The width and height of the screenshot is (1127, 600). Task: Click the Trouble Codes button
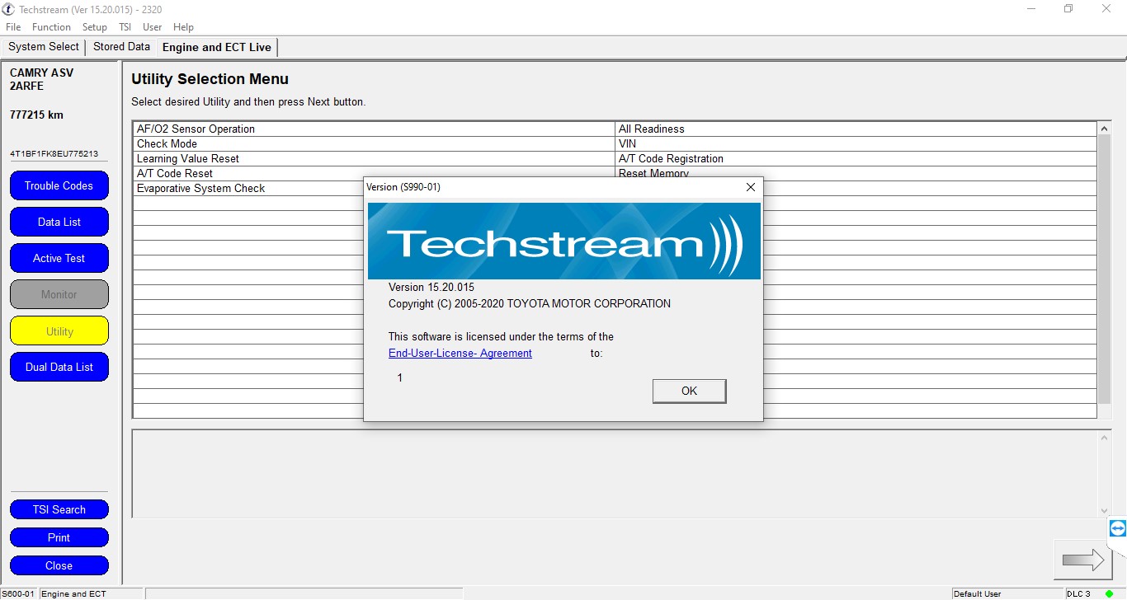(x=59, y=185)
